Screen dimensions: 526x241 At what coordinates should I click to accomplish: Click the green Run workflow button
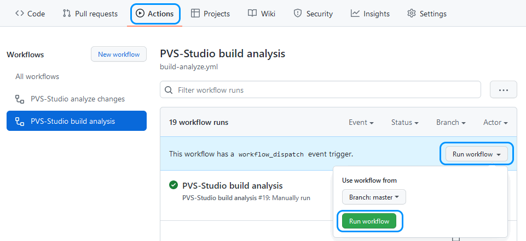point(369,221)
